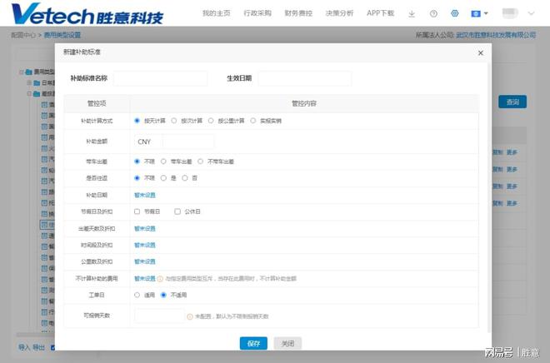Tick the 公休日 checkbox
Screen dimensions: 550x363
tap(177, 211)
